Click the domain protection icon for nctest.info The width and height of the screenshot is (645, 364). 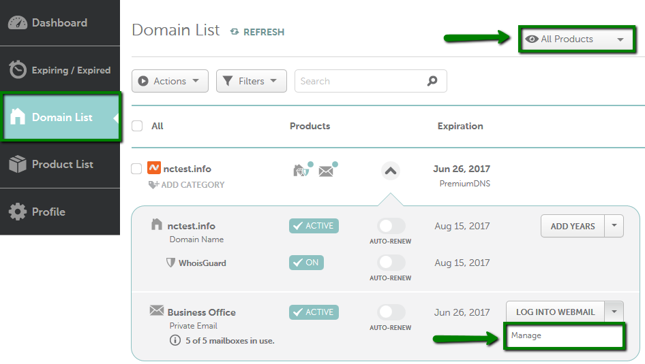tap(301, 170)
